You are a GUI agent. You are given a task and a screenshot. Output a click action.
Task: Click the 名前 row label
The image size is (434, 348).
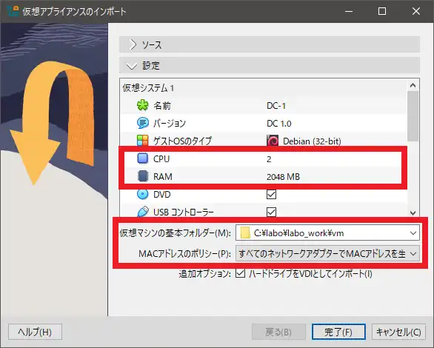tap(162, 106)
